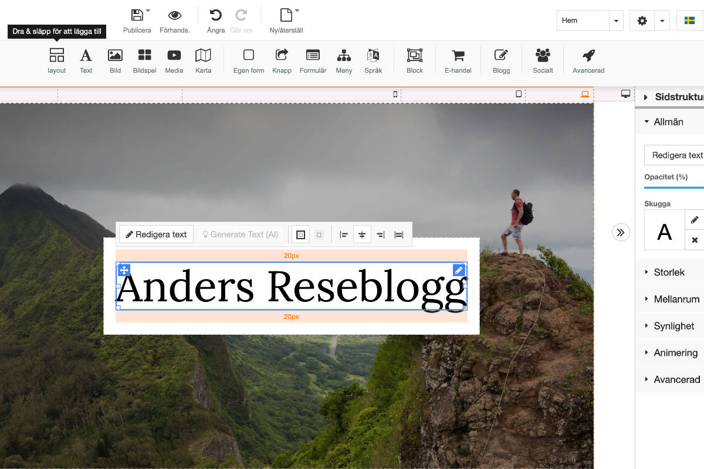704x469 pixels.
Task: Click the Ångra undo icon
Action: point(216,15)
